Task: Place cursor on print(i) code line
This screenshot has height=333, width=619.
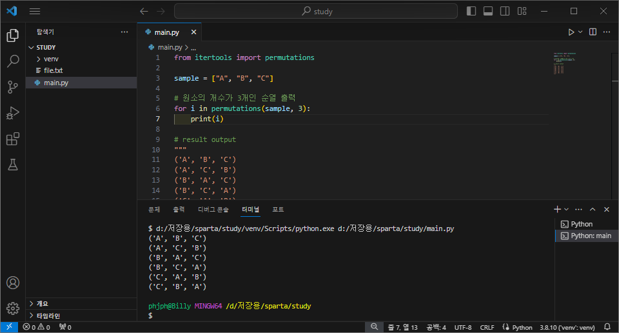Action: click(x=207, y=119)
